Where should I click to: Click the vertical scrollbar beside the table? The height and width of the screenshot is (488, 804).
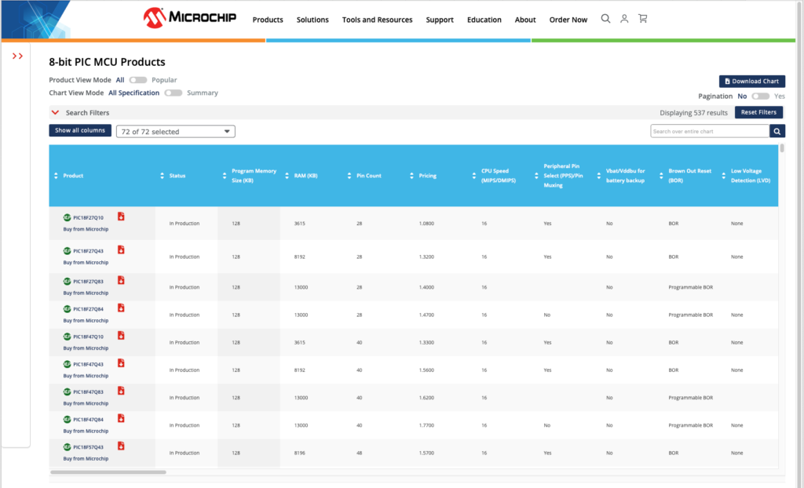point(782,148)
